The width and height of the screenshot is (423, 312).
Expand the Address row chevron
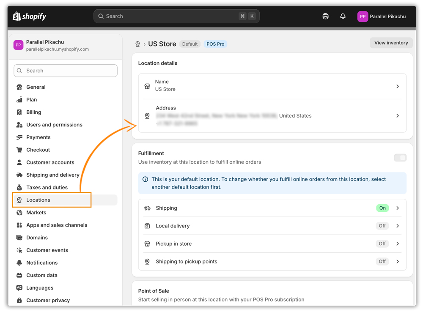point(398,116)
